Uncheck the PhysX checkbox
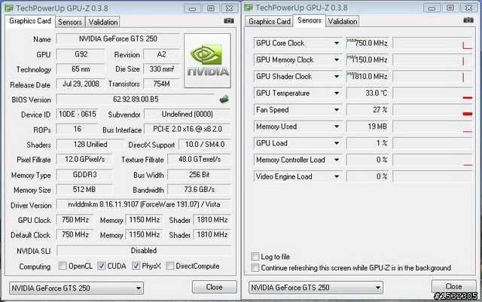482x302 pixels. (x=136, y=266)
